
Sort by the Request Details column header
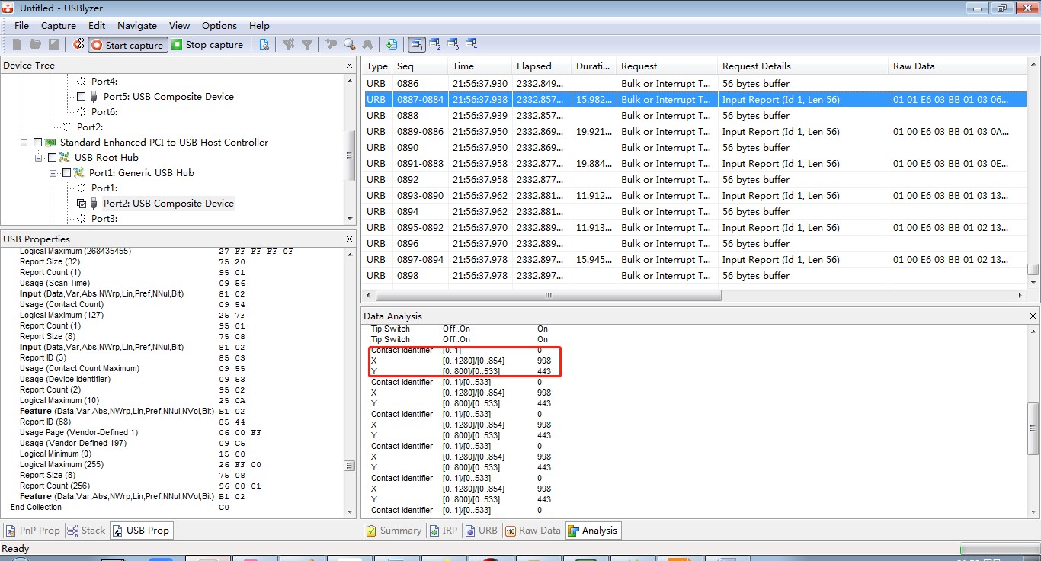803,66
